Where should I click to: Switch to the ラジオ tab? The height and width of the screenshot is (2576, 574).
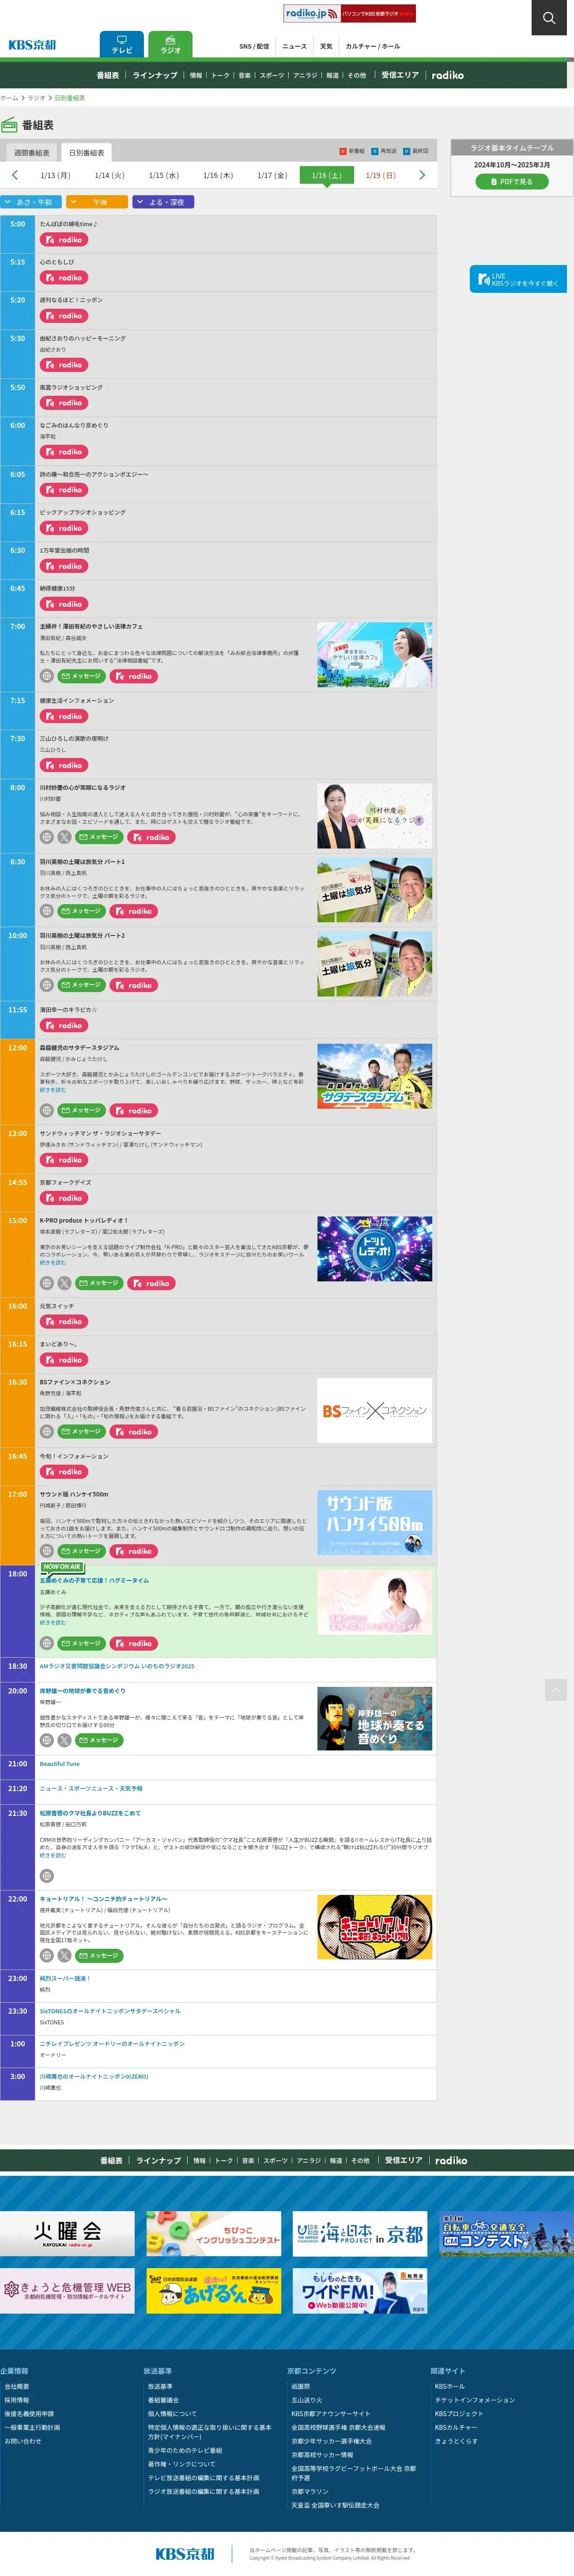(171, 44)
